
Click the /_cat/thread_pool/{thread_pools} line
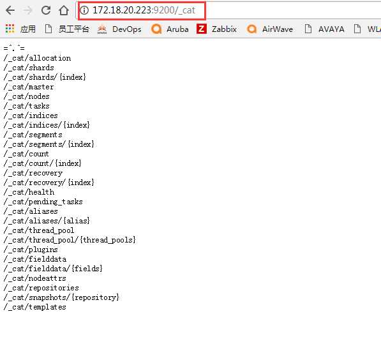tap(70, 240)
